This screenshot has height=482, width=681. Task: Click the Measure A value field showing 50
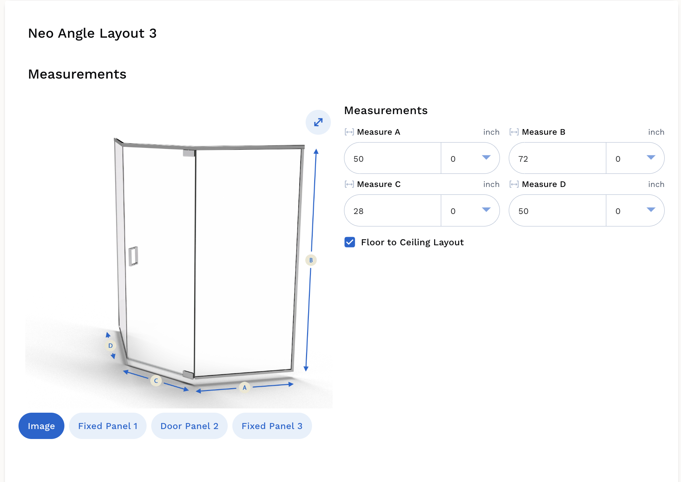pyautogui.click(x=393, y=158)
